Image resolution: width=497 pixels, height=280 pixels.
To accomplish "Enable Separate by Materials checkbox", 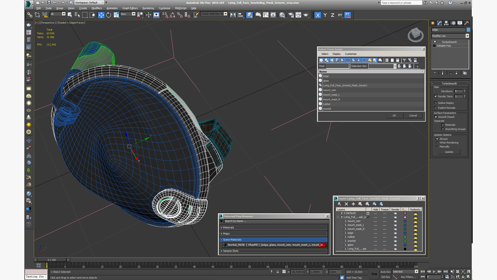I will coord(443,125).
